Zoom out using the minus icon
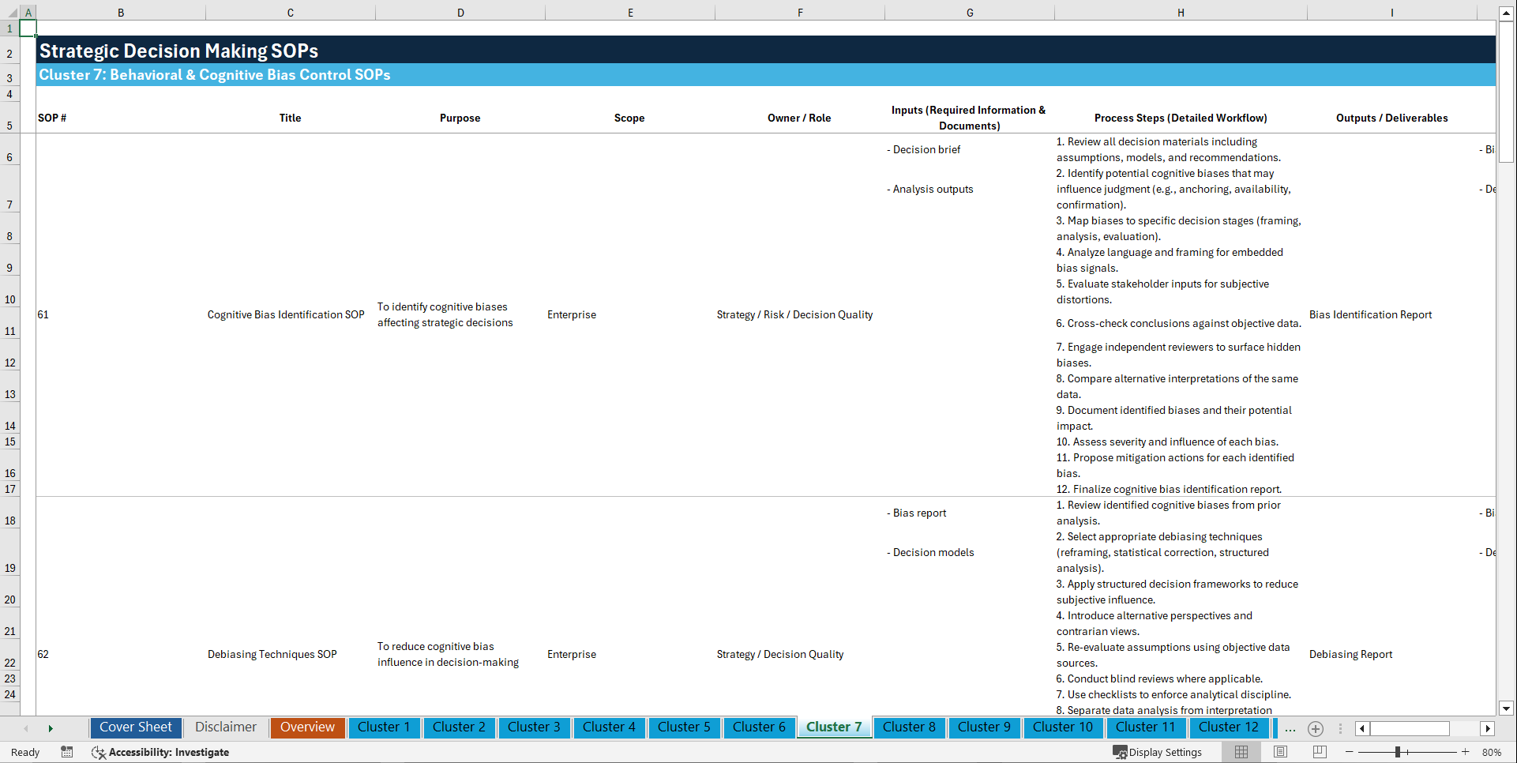Image resolution: width=1517 pixels, height=763 pixels. pos(1350,752)
